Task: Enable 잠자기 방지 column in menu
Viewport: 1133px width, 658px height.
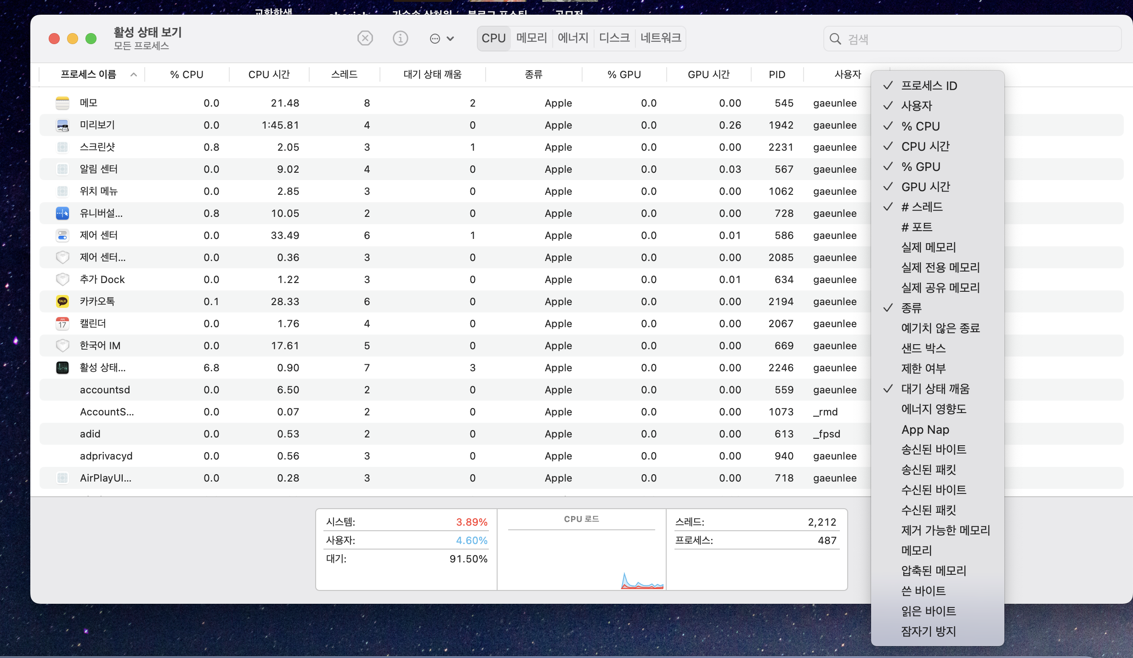Action: pos(937,631)
